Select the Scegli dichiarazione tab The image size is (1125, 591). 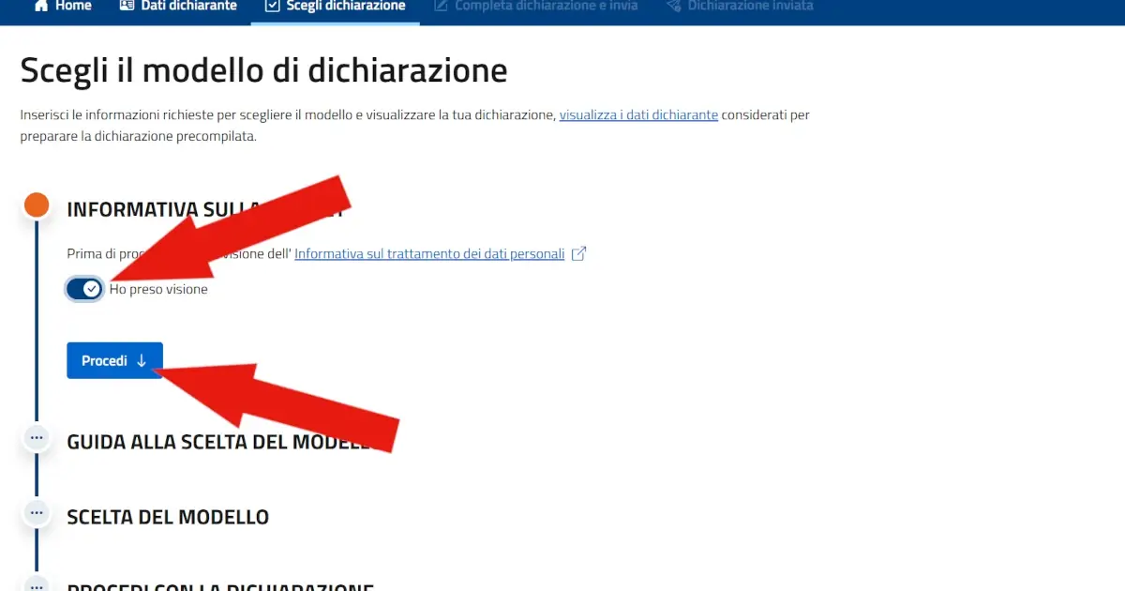pyautogui.click(x=335, y=7)
